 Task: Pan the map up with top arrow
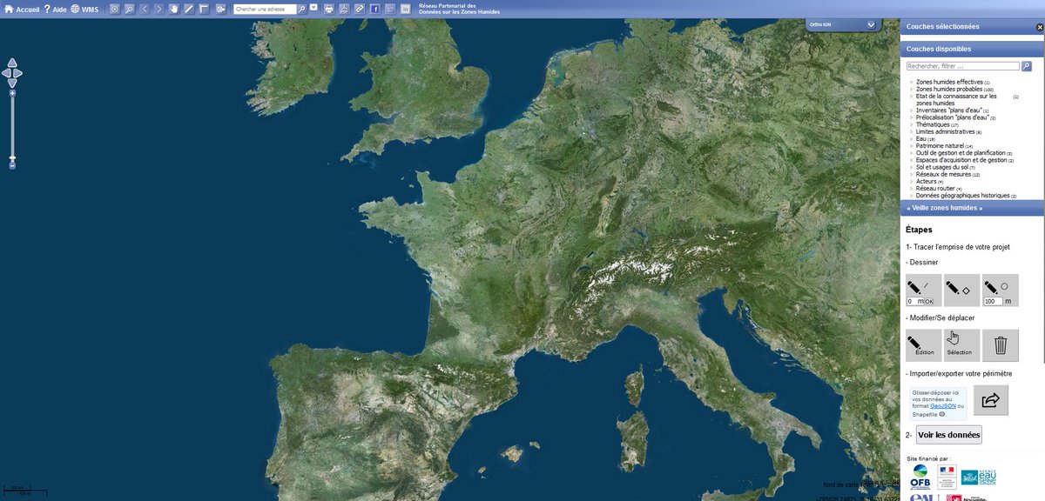click(11, 63)
